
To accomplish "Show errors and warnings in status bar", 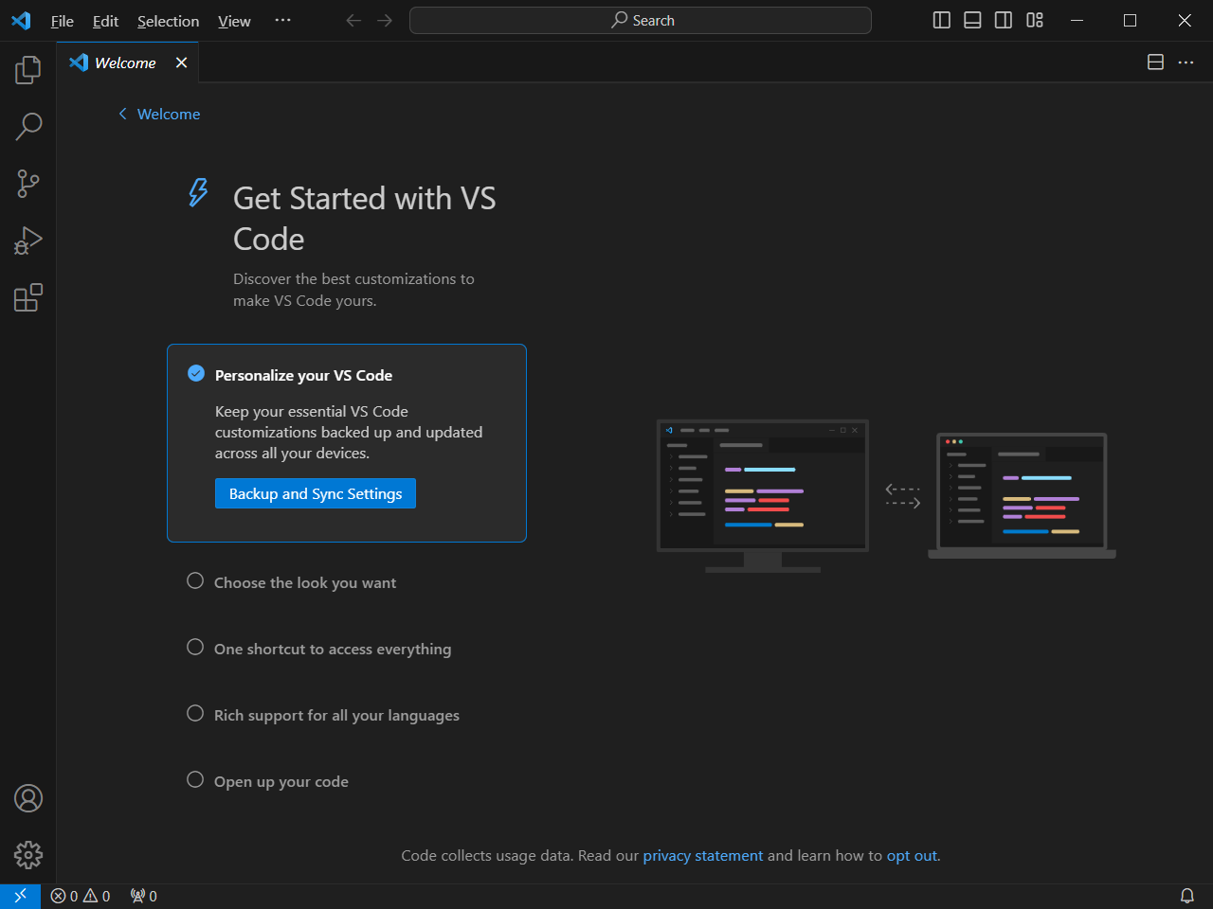I will pyautogui.click(x=81, y=896).
